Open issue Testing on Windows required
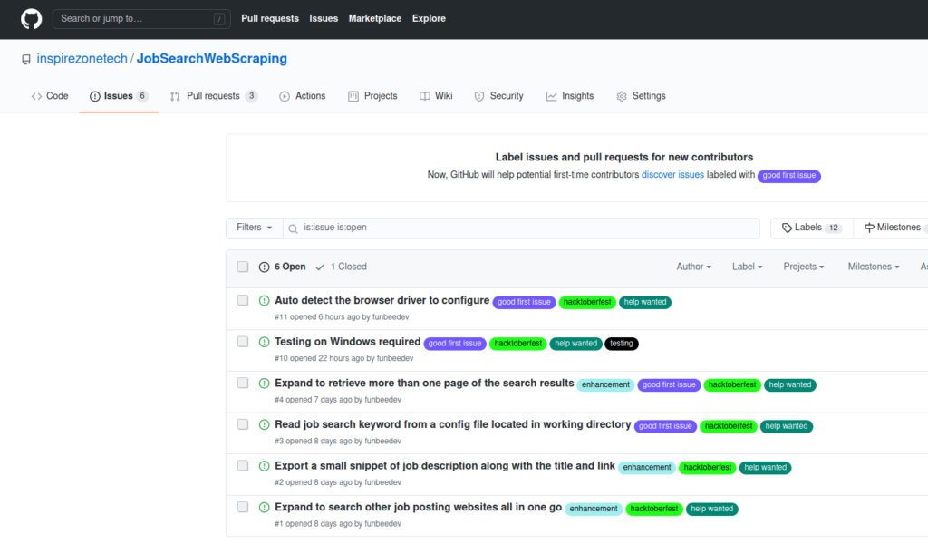Screen dimensions: 928x554 click(347, 342)
